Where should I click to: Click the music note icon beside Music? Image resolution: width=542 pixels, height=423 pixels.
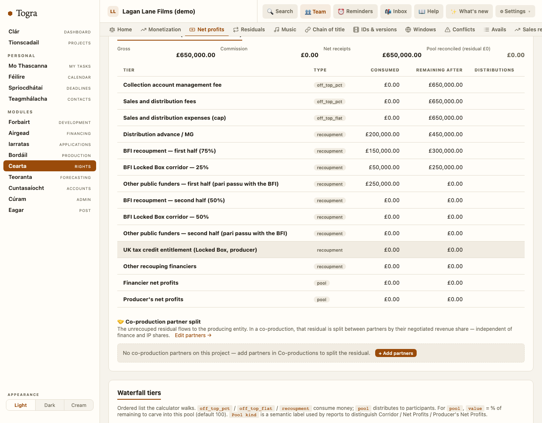[277, 30]
